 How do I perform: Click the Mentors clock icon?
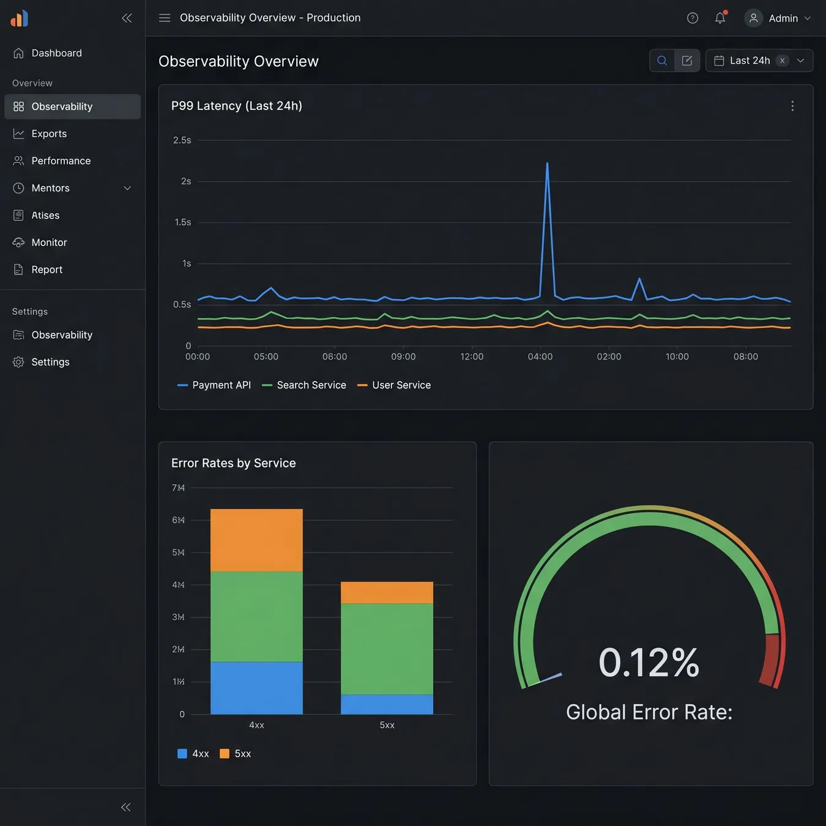pos(19,188)
